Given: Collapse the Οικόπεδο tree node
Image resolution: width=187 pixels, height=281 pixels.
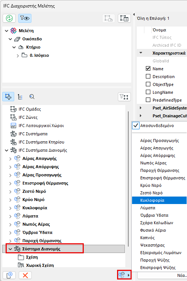Looking at the screenshot, I should coord(10,39).
